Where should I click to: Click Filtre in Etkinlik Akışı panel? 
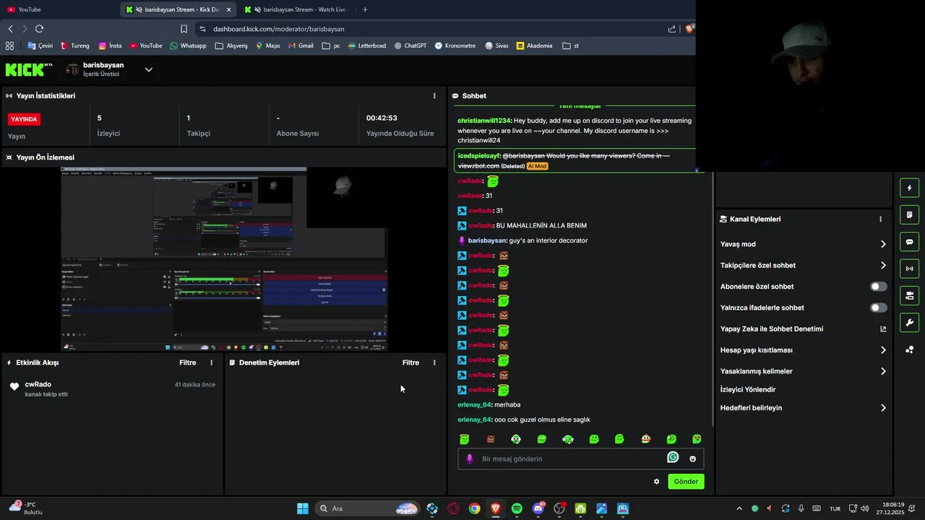[188, 363]
